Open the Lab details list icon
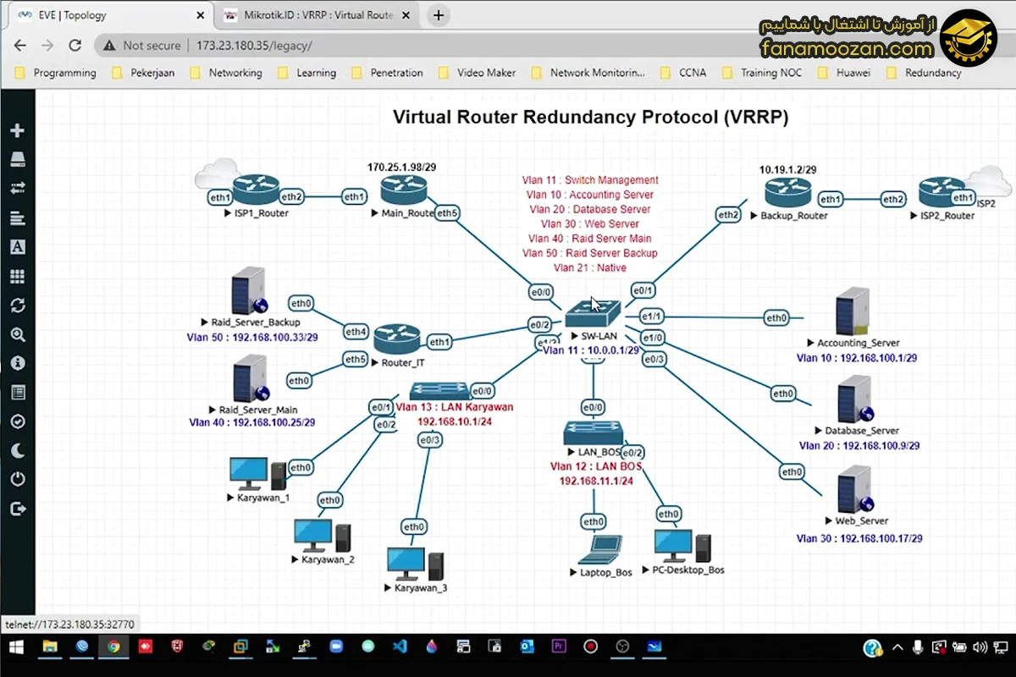Viewport: 1016px width, 677px height. (x=17, y=393)
